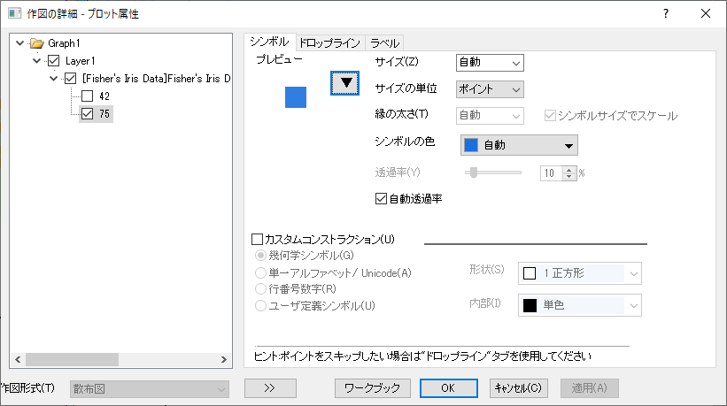Image resolution: width=727 pixels, height=406 pixels.
Task: Click the 透過率 transparency slider handle
Action: pyautogui.click(x=474, y=172)
